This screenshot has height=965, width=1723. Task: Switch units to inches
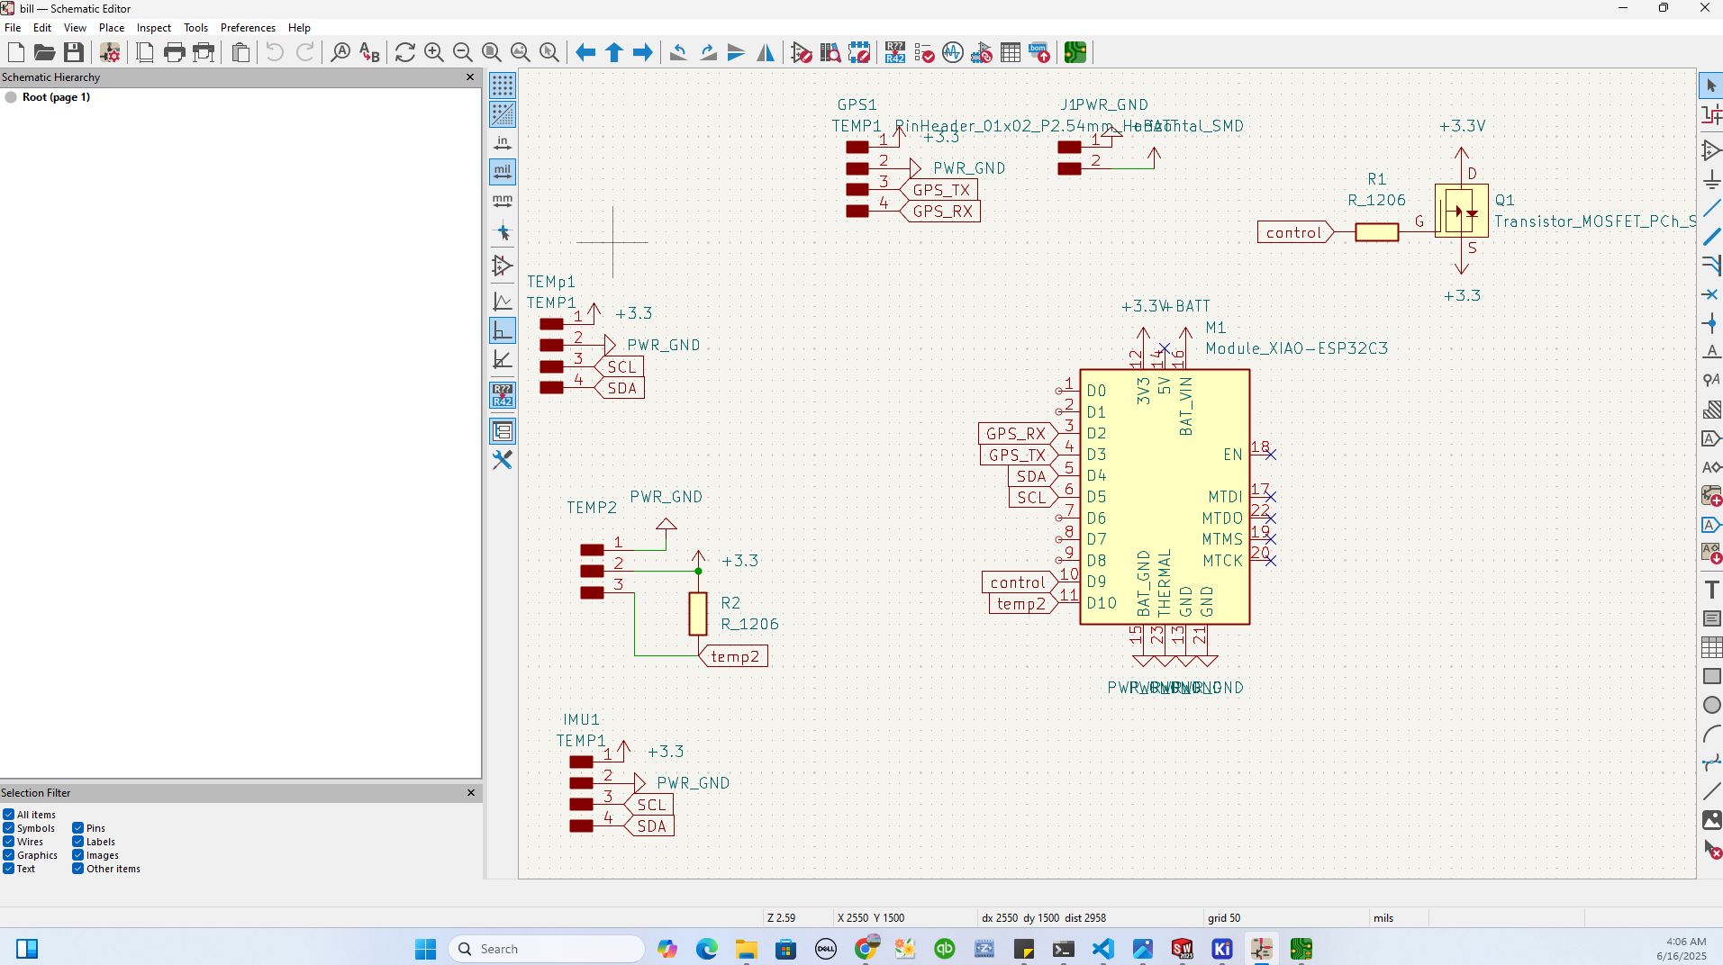503,143
